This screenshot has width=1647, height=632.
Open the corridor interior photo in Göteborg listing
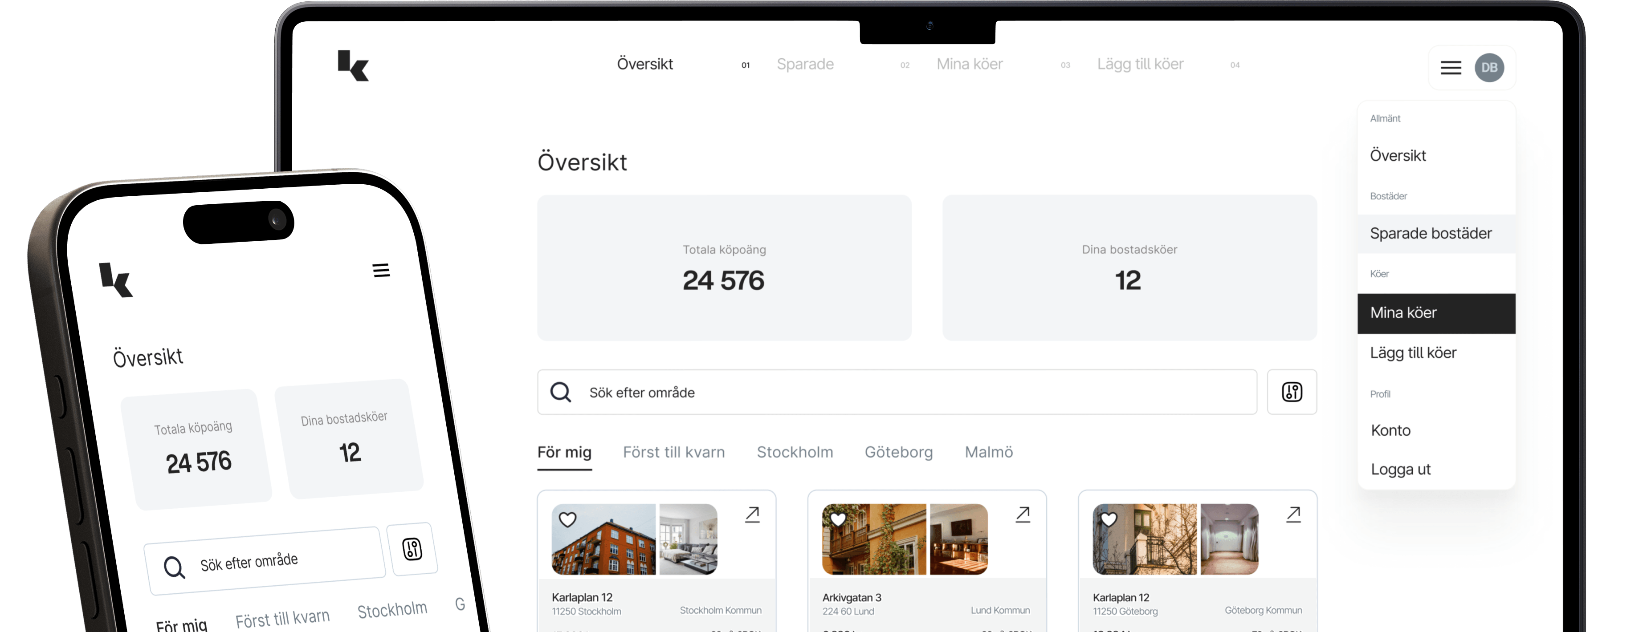pos(1230,539)
